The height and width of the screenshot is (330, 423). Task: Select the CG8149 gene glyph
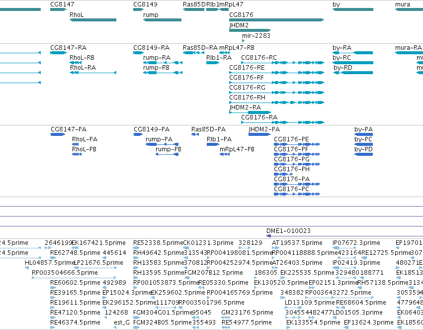pos(138,9)
